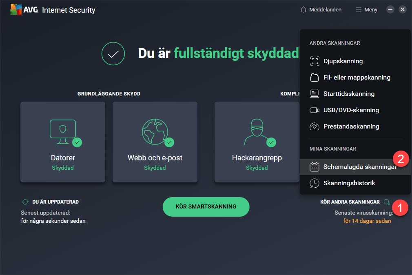This screenshot has height=275, width=412.
Task: Click the USB/DVD-skanning drive icon
Action: tap(314, 110)
